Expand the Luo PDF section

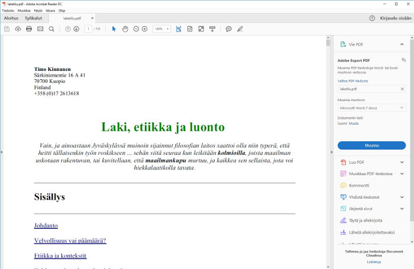tap(402, 163)
